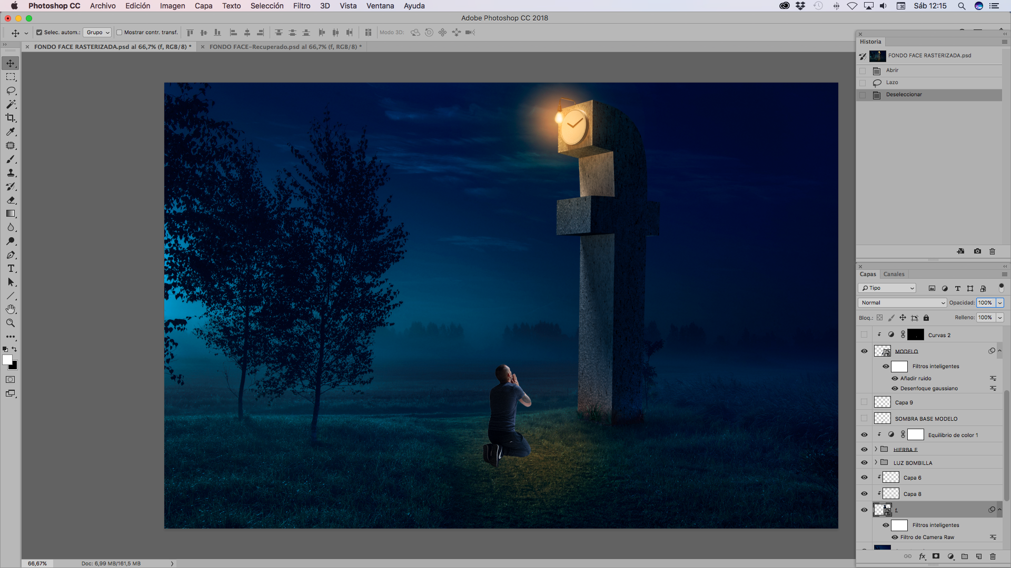Image resolution: width=1011 pixels, height=568 pixels.
Task: Open the Normal blend mode dropdown
Action: (x=903, y=303)
